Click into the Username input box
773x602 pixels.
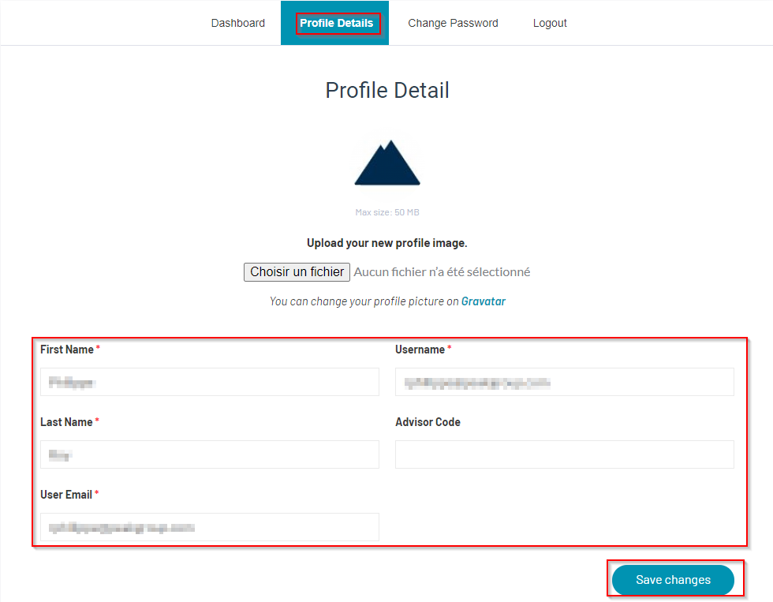tap(564, 382)
